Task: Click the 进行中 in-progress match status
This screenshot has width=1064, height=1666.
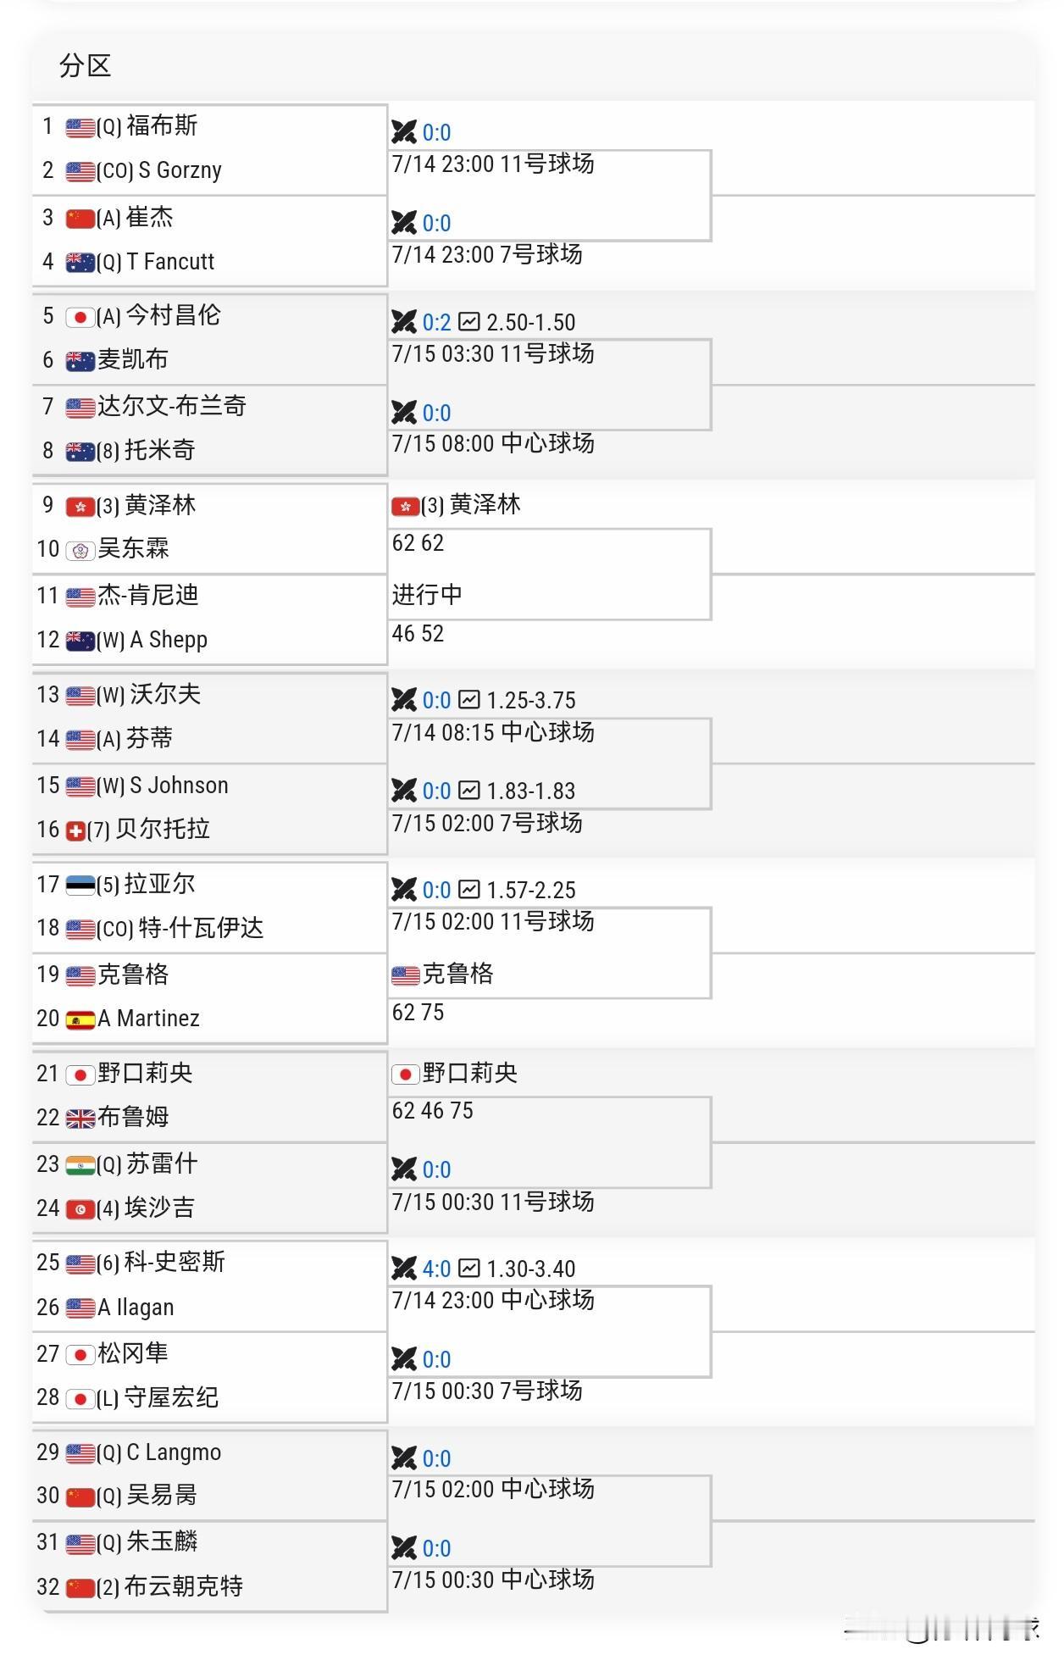Action: pyautogui.click(x=427, y=595)
